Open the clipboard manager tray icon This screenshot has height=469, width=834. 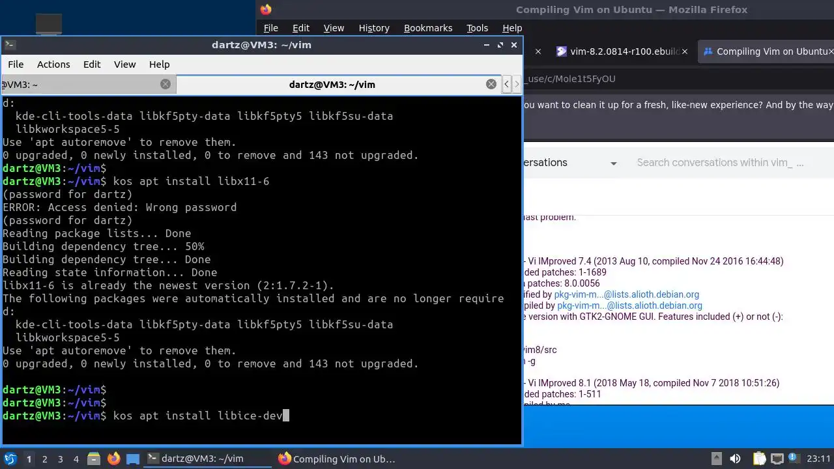[x=759, y=459]
